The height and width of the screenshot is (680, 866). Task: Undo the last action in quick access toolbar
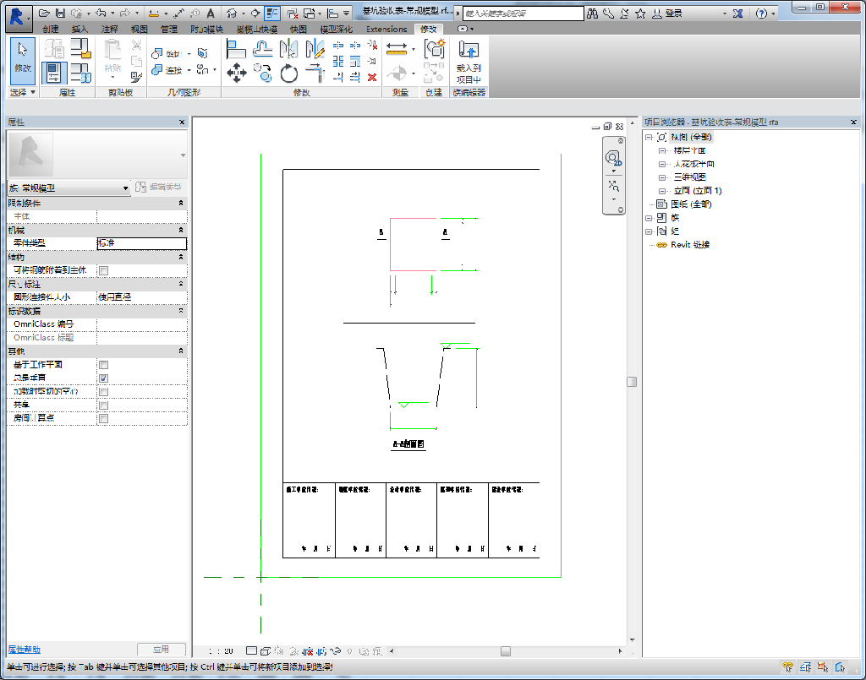click(101, 14)
